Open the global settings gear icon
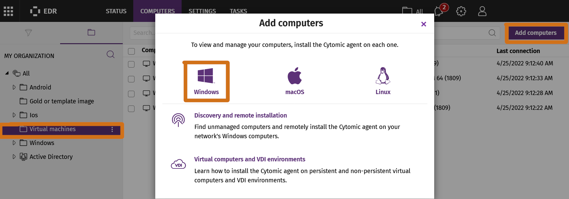This screenshot has height=199, width=569. pyautogui.click(x=461, y=11)
